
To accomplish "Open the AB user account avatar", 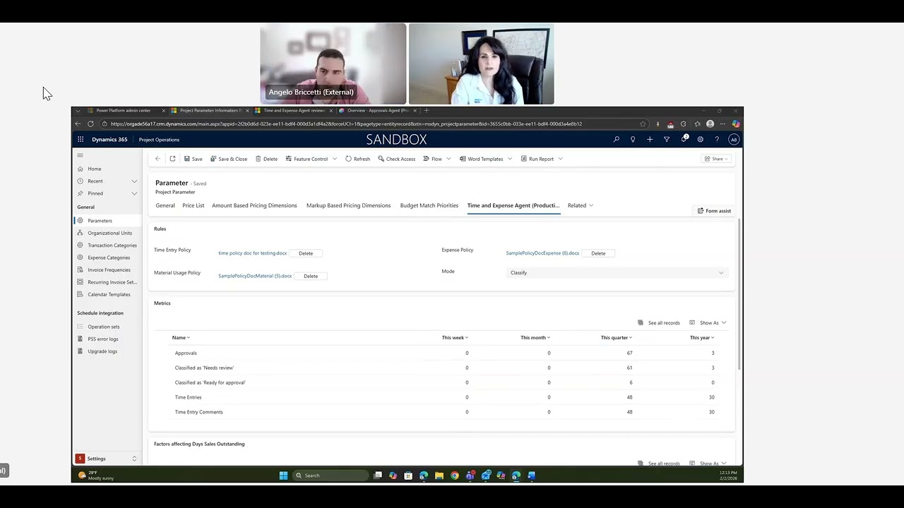I will click(734, 140).
